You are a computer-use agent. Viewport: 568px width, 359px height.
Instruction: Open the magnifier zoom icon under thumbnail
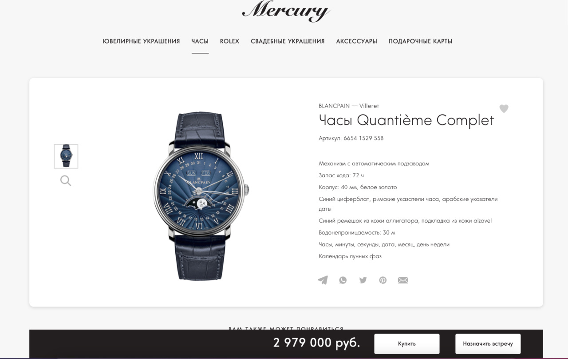point(66,180)
